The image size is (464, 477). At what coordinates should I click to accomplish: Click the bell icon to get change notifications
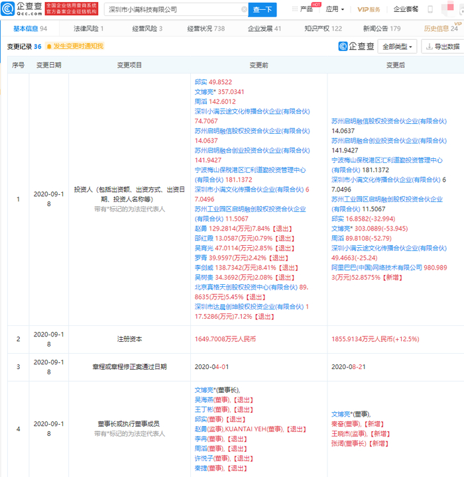click(48, 46)
